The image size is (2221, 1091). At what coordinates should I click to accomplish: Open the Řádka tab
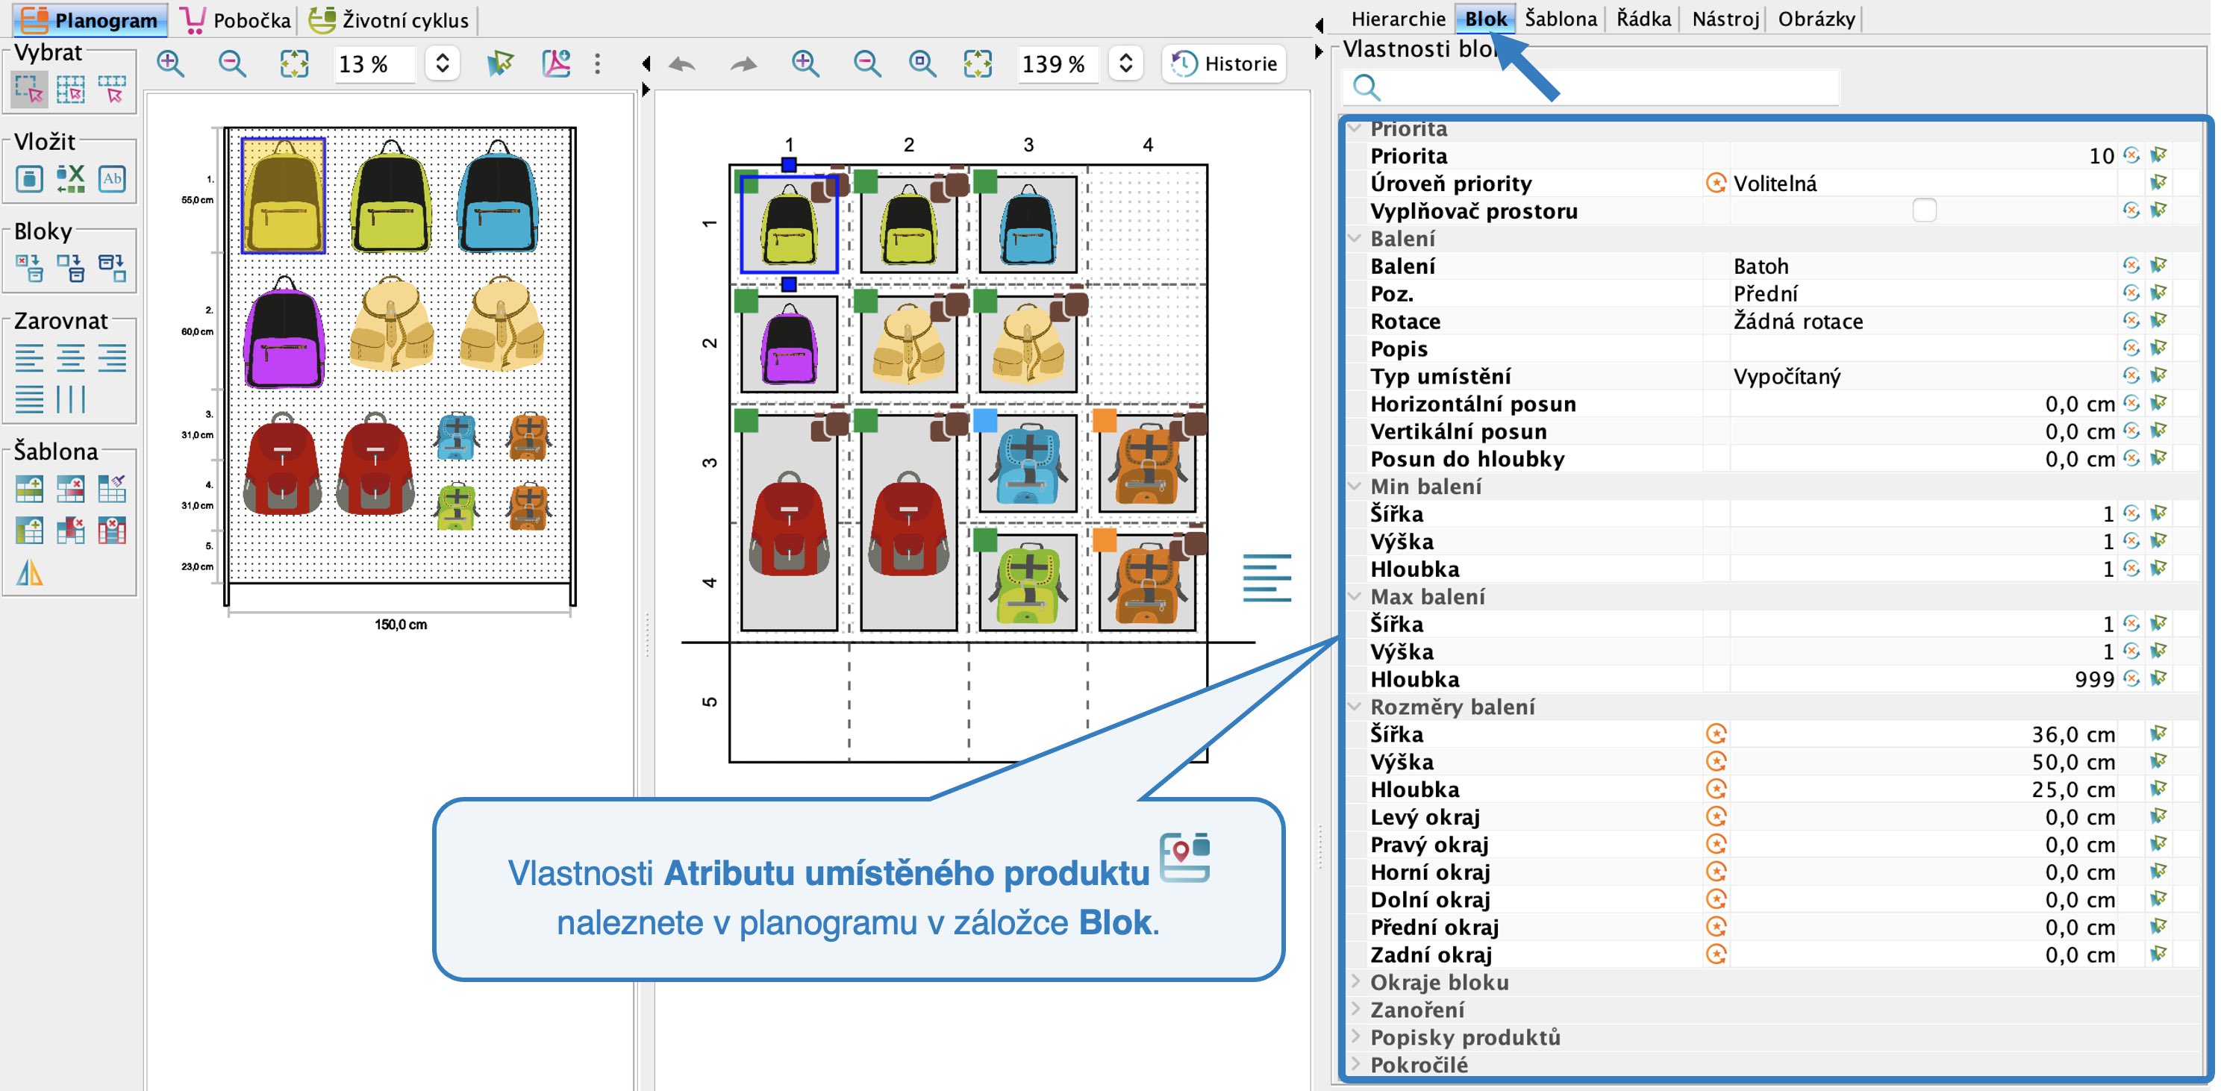point(1643,18)
